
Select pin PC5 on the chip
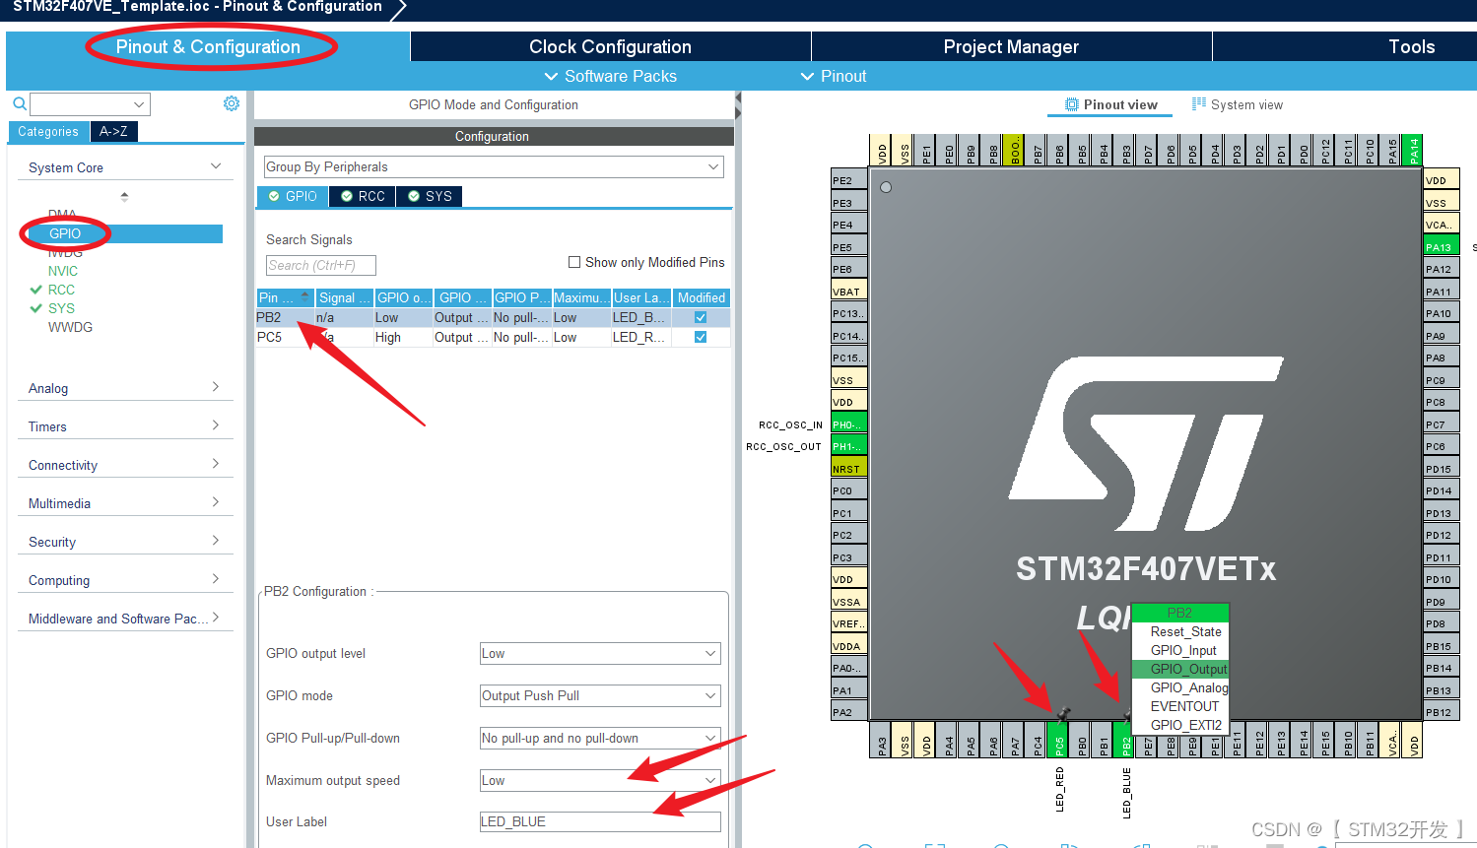point(1059,740)
